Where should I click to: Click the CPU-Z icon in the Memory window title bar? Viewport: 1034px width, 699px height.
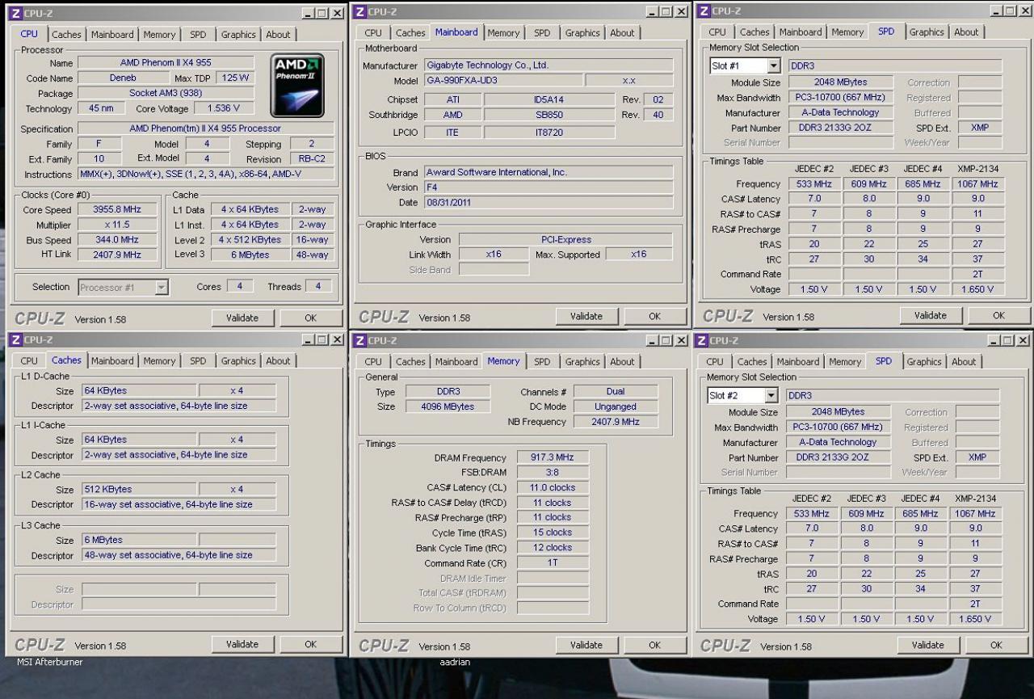click(x=359, y=340)
